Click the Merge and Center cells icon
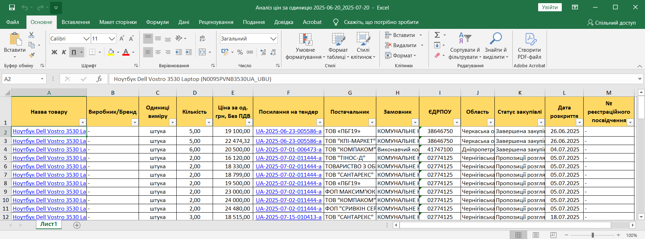645x239 pixels. 202,52
